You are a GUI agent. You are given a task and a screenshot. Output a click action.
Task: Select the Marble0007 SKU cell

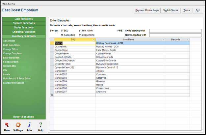pos(75,92)
